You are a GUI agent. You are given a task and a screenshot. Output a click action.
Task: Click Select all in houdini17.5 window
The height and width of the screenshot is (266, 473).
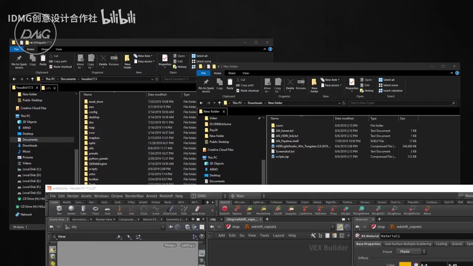tap(200, 56)
